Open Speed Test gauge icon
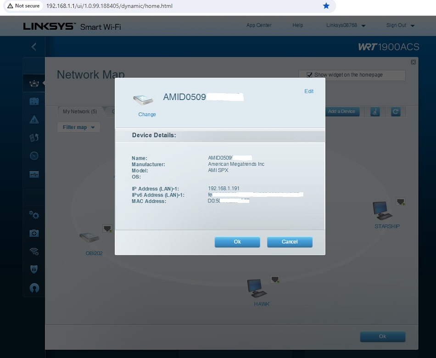This screenshot has width=436, height=358. [x=34, y=156]
